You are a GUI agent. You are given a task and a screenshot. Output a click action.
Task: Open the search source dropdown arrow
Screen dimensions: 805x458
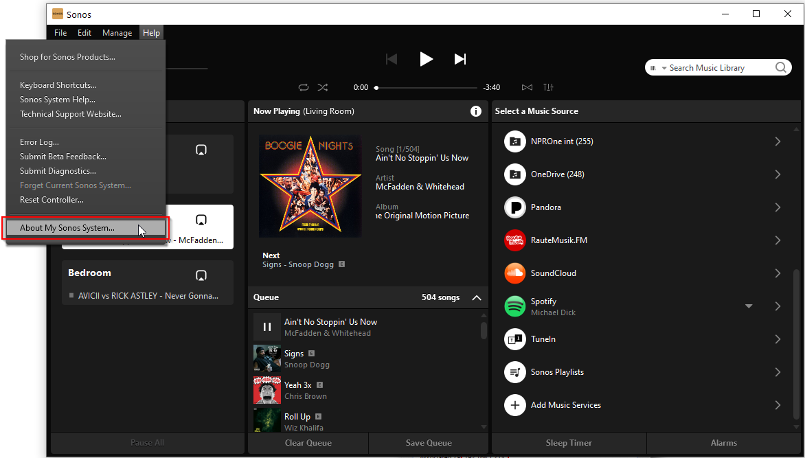[x=664, y=68]
